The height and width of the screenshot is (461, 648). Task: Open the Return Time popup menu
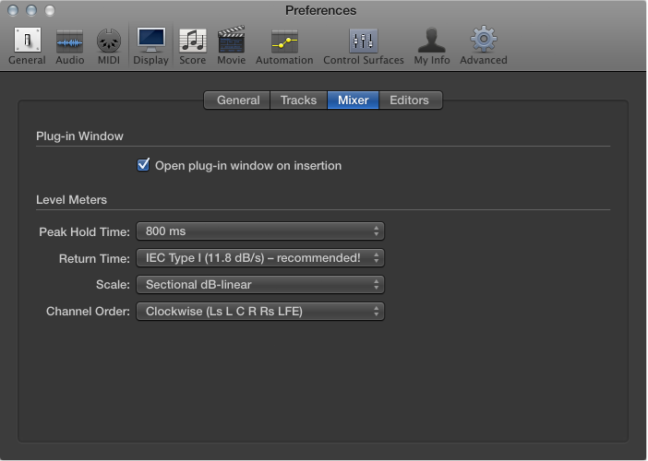point(260,258)
